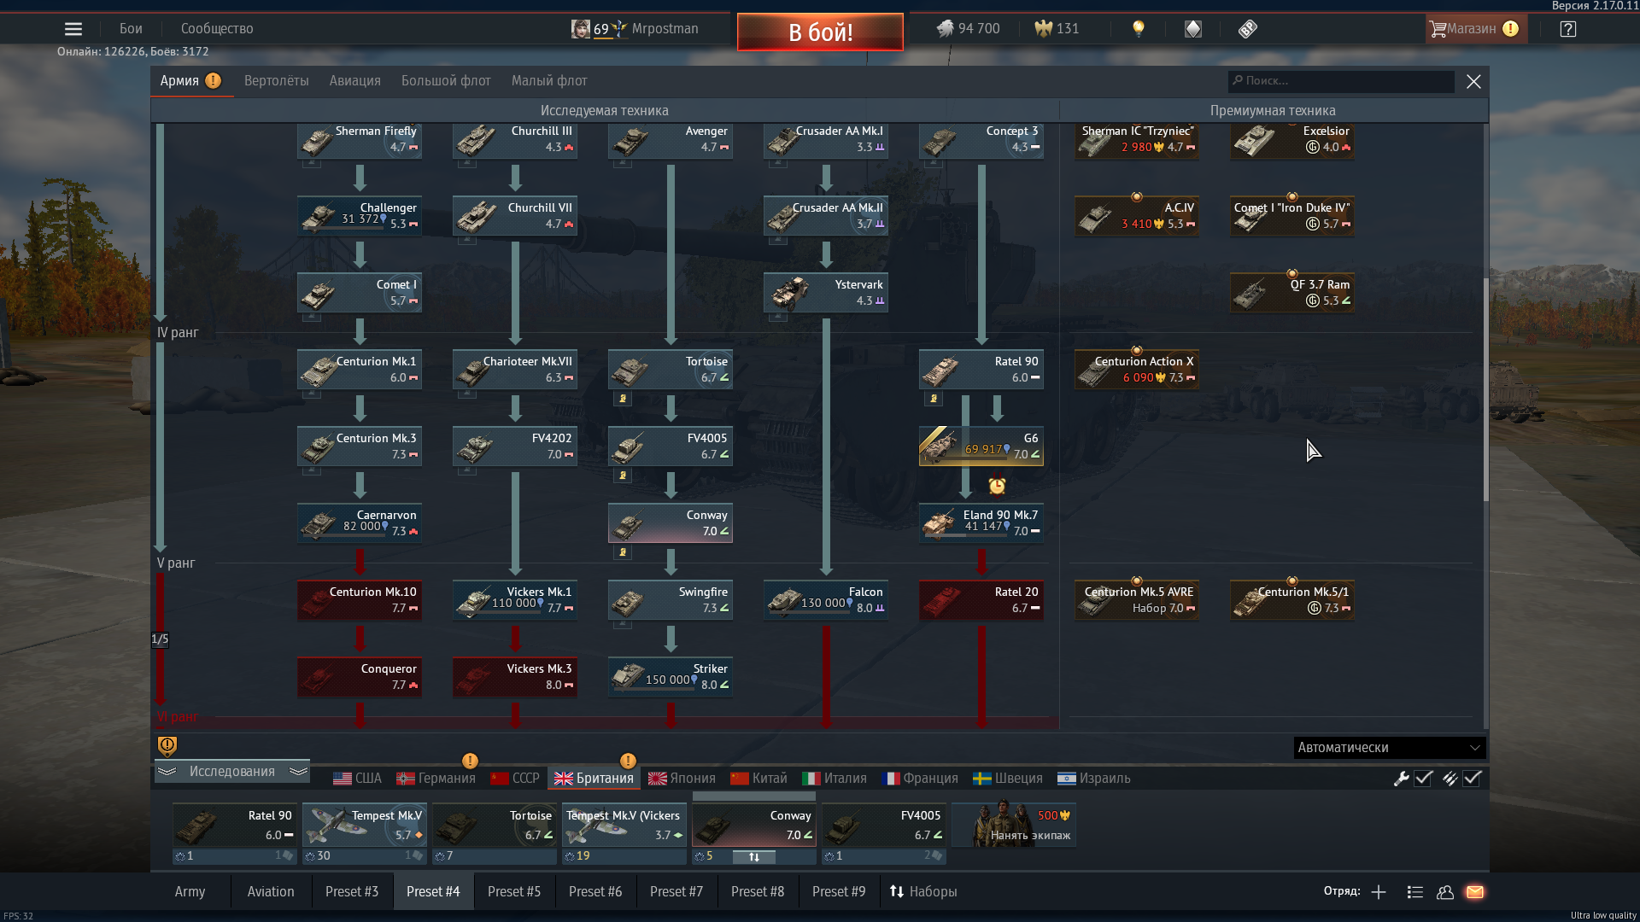
Task: Collapse the Исследования panel
Action: click(x=232, y=771)
